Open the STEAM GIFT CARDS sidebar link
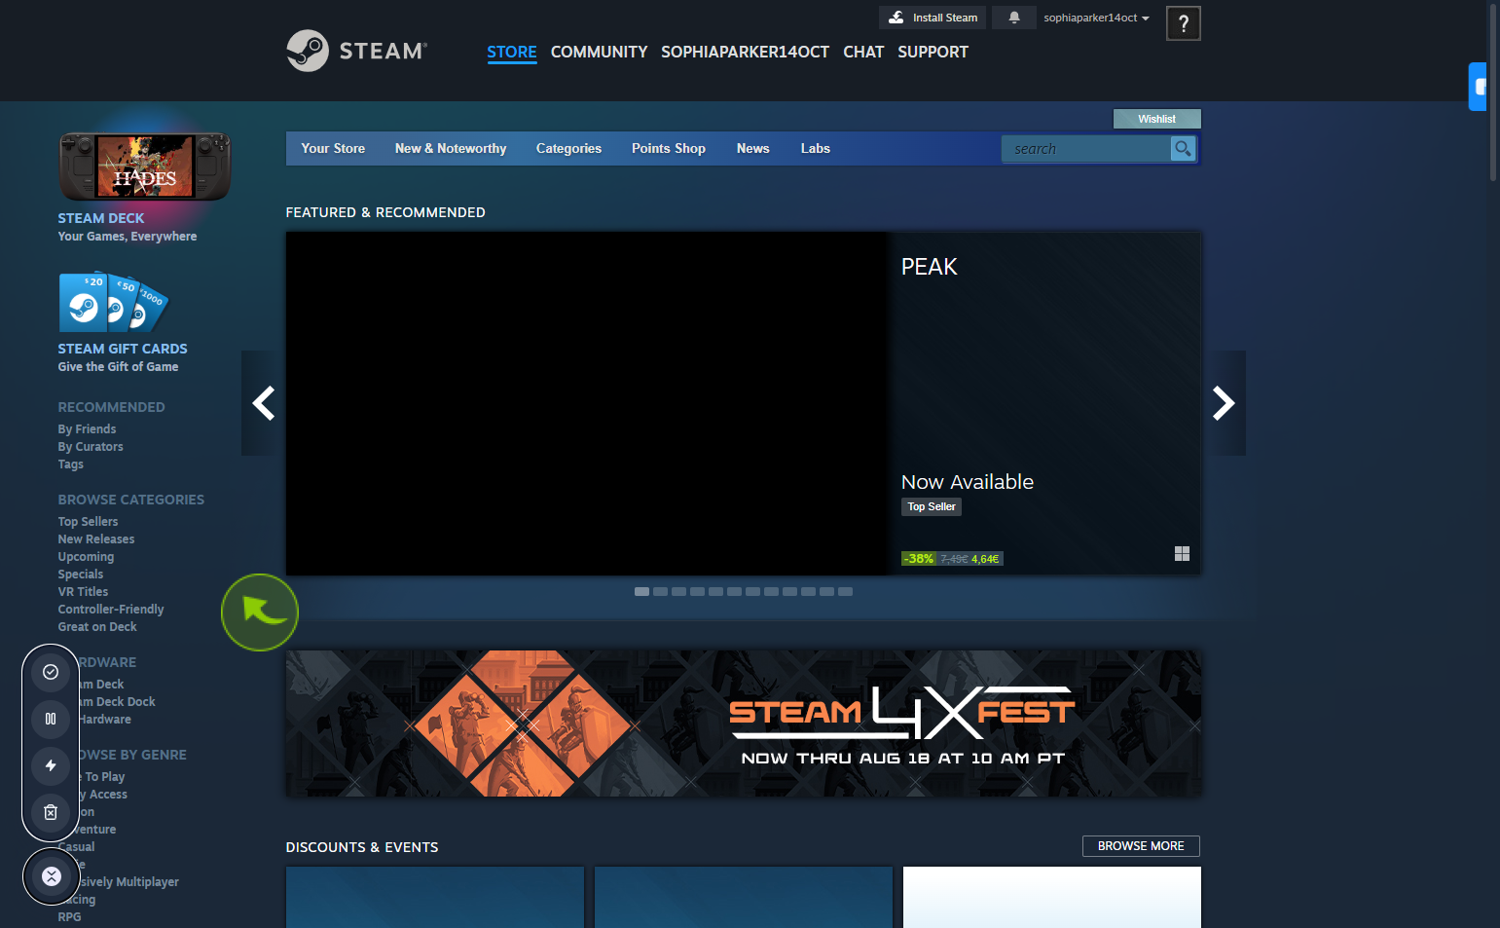Image resolution: width=1500 pixels, height=928 pixels. pyautogui.click(x=123, y=349)
